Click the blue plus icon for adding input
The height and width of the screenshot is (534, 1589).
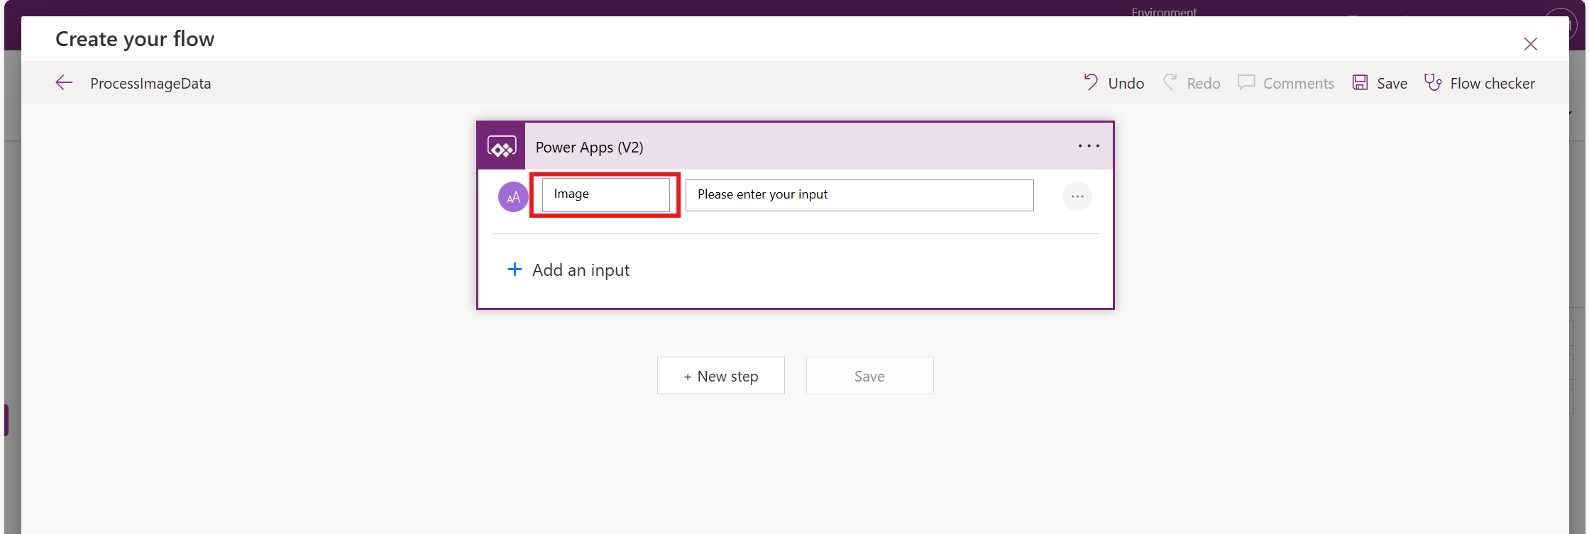click(x=515, y=269)
